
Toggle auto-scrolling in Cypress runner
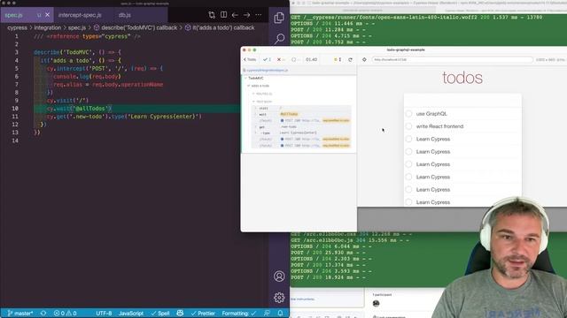coord(338,59)
